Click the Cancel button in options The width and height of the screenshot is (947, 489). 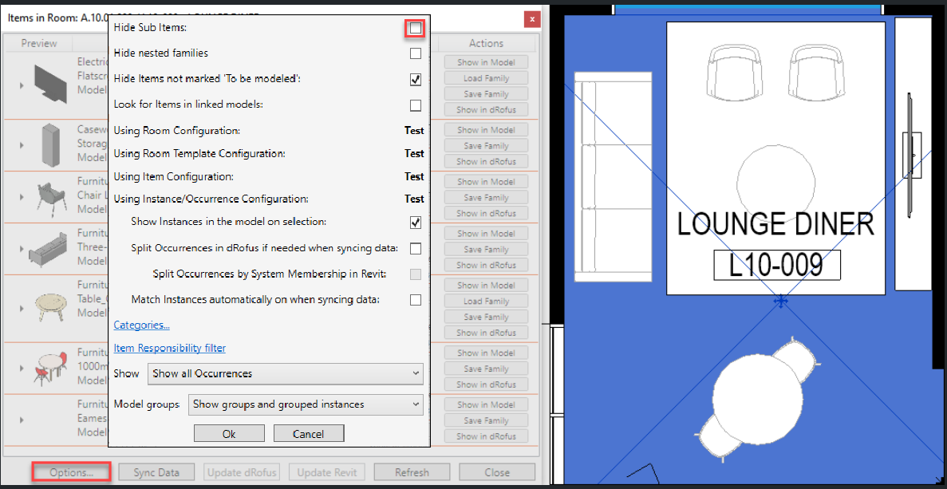pos(309,434)
